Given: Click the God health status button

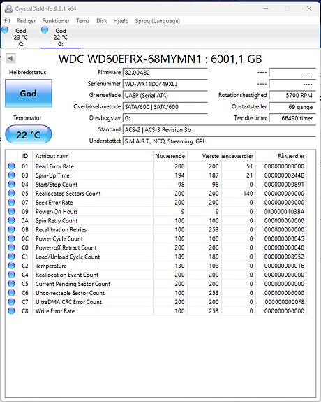Looking at the screenshot, I should coord(29,93).
